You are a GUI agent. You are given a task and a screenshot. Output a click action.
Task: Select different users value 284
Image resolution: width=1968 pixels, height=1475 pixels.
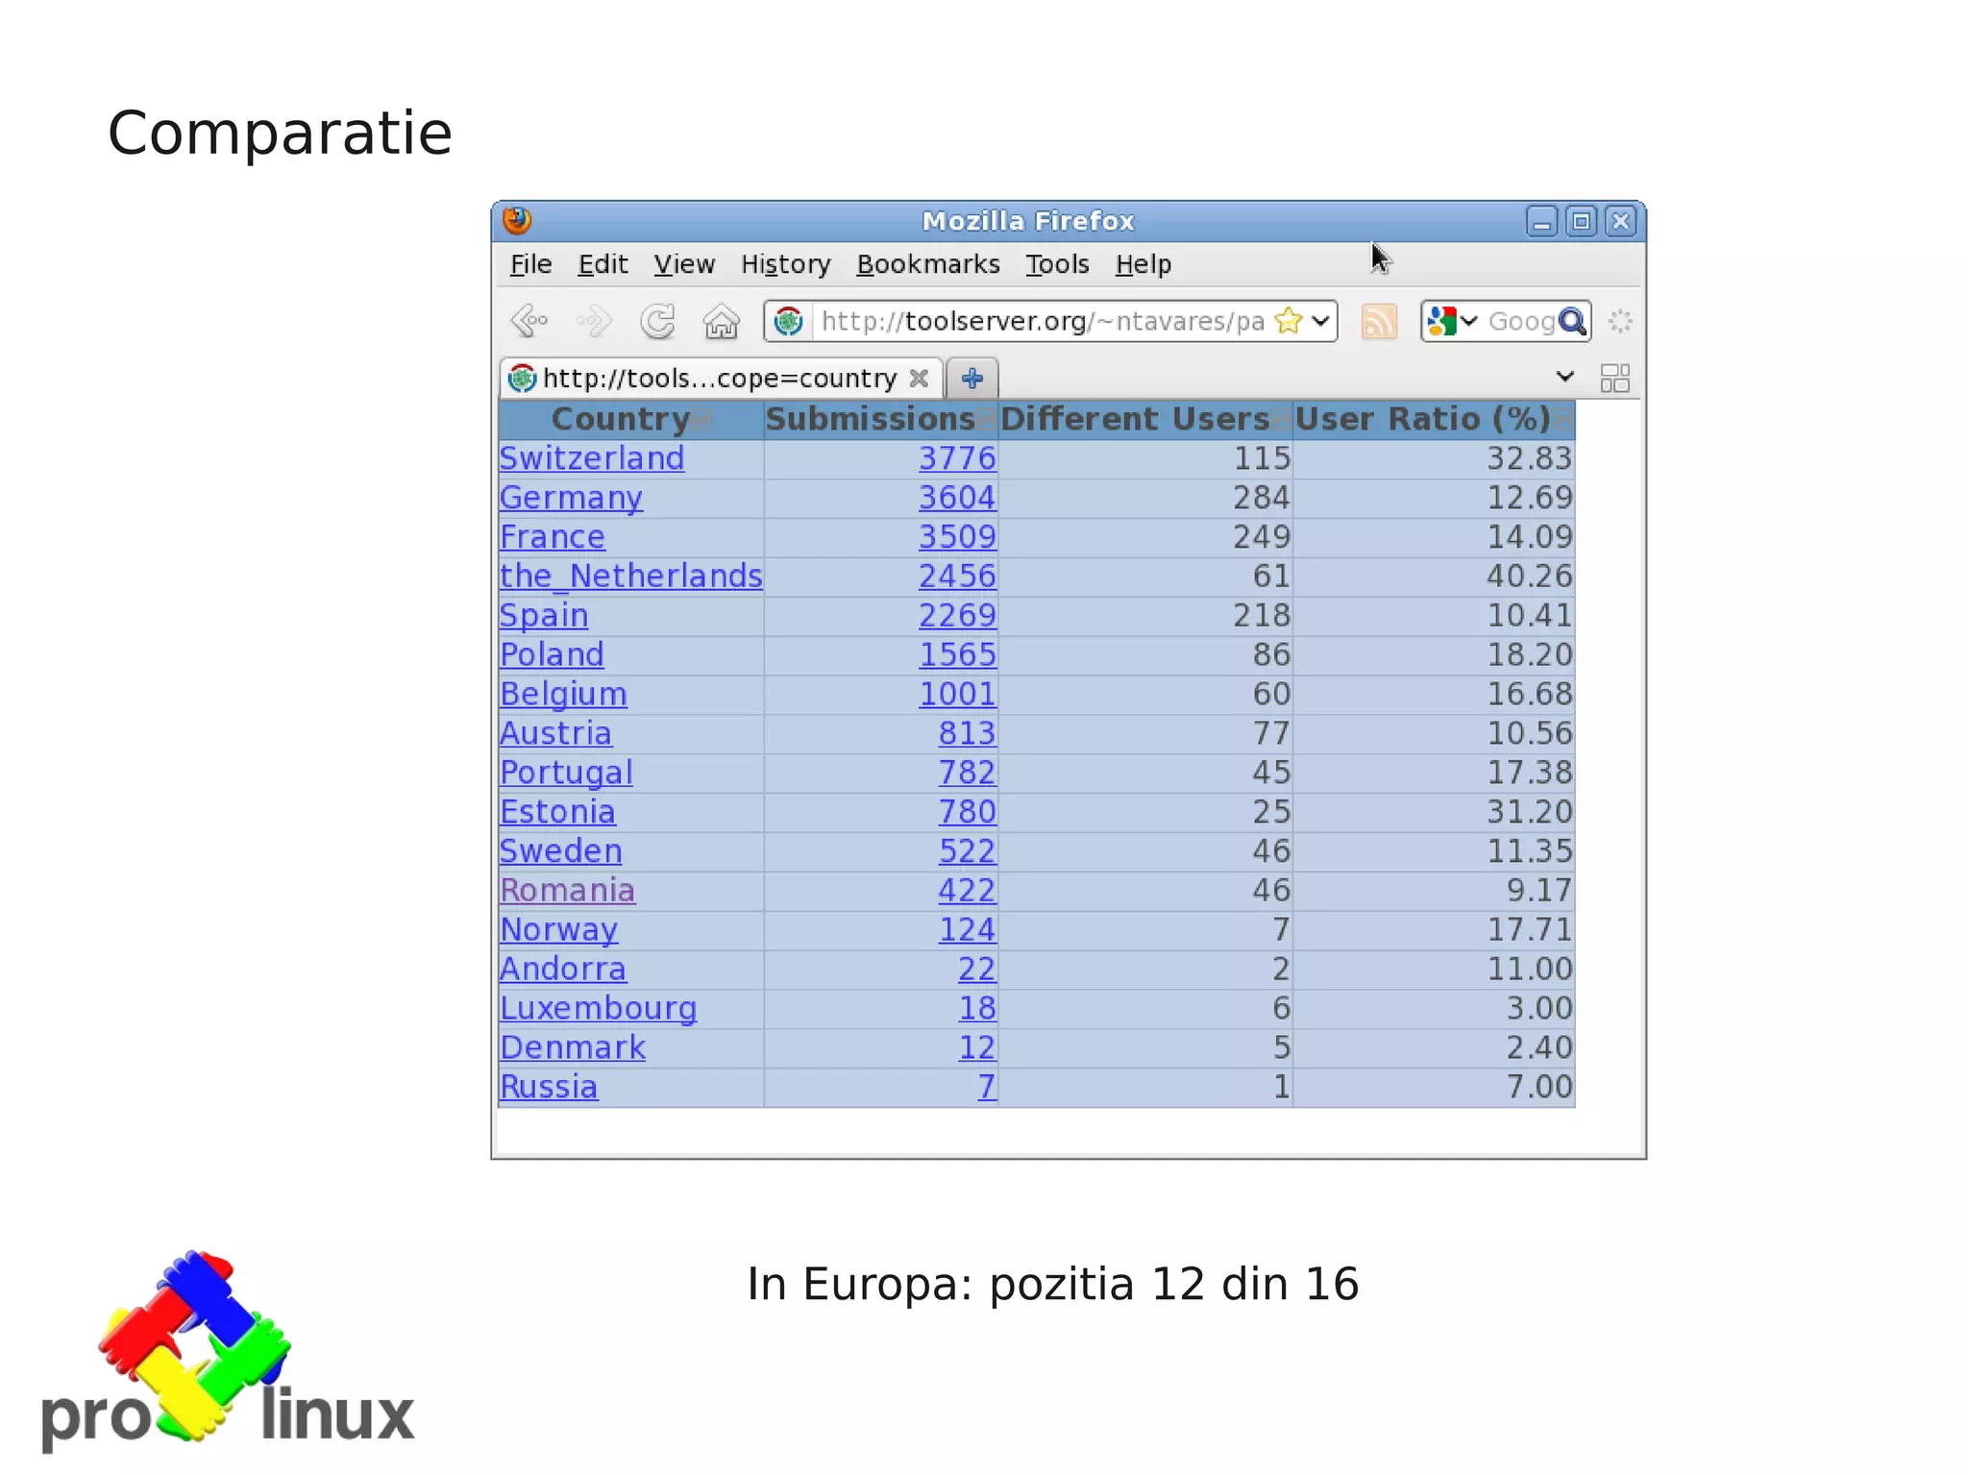click(1262, 498)
